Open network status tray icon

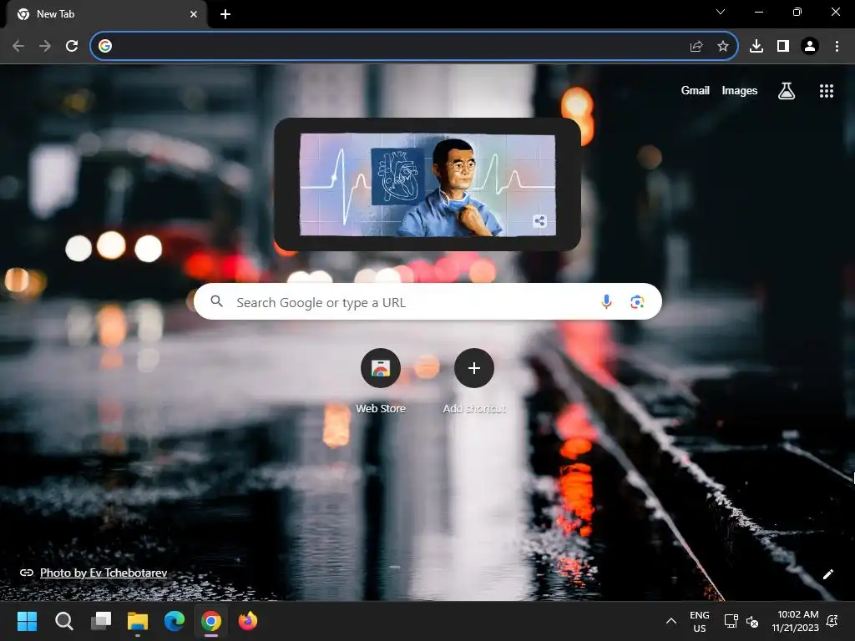(731, 621)
